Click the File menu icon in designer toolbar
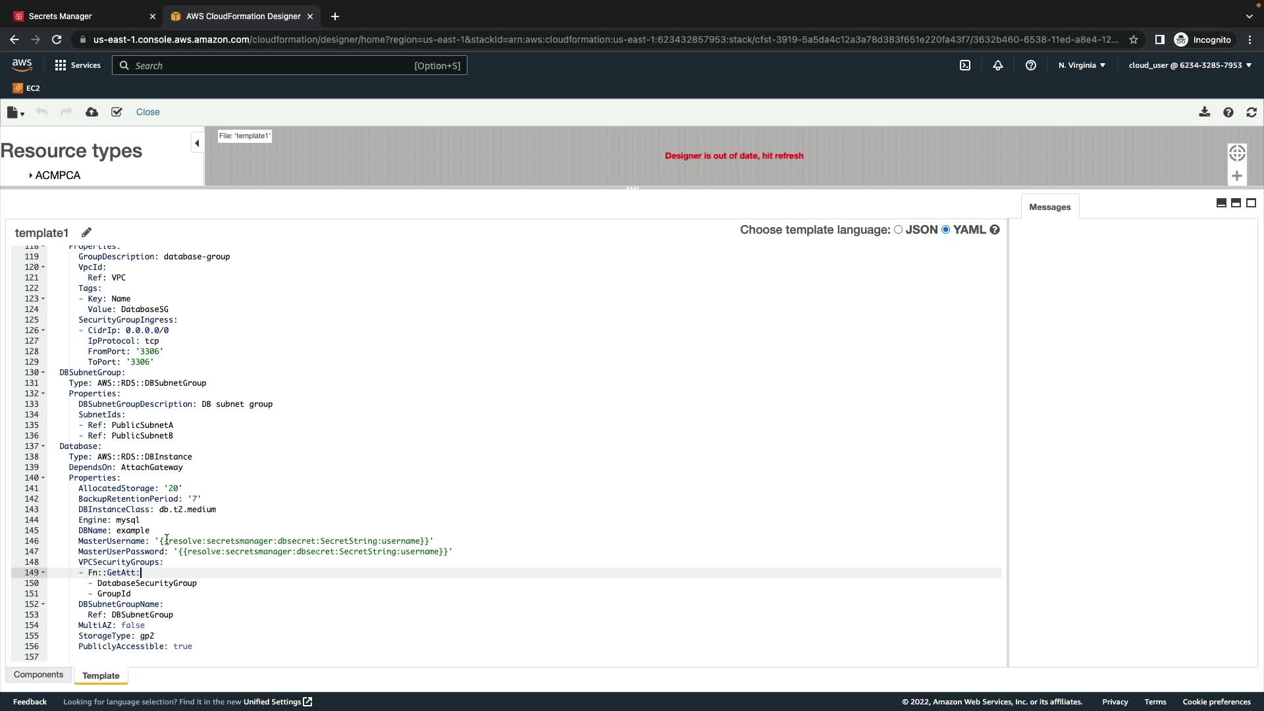Screen dimensions: 1264x711 coord(14,113)
